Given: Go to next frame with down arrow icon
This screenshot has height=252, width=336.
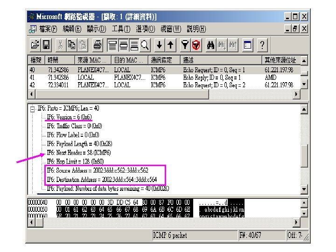Looking at the screenshot, I should (160, 45).
